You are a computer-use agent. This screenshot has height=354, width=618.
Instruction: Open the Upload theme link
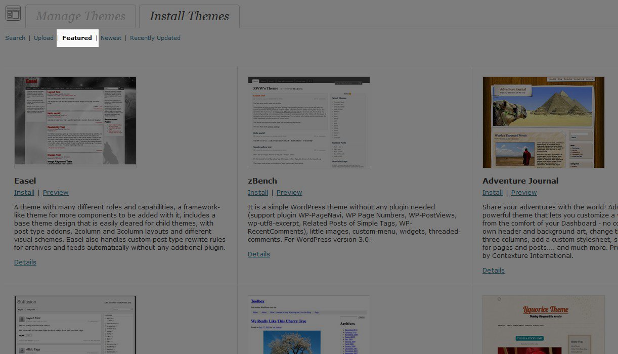43,38
